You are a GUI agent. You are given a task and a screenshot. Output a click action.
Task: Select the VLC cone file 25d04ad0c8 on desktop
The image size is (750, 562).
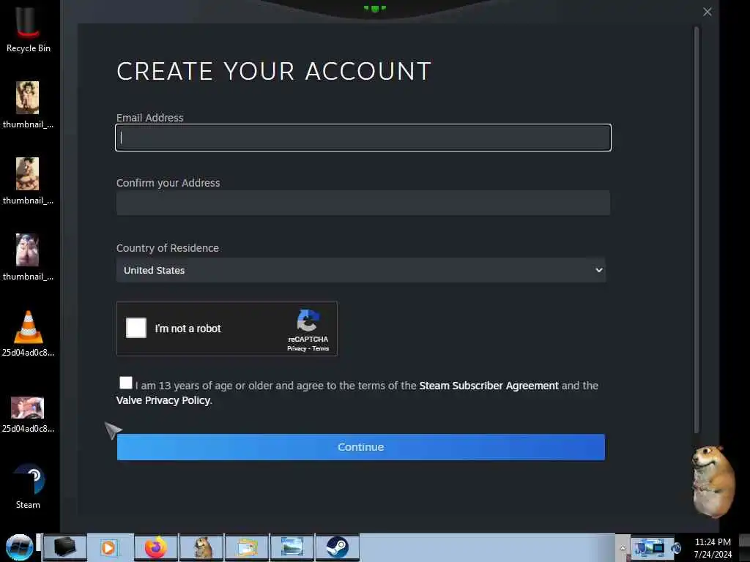pos(28,334)
